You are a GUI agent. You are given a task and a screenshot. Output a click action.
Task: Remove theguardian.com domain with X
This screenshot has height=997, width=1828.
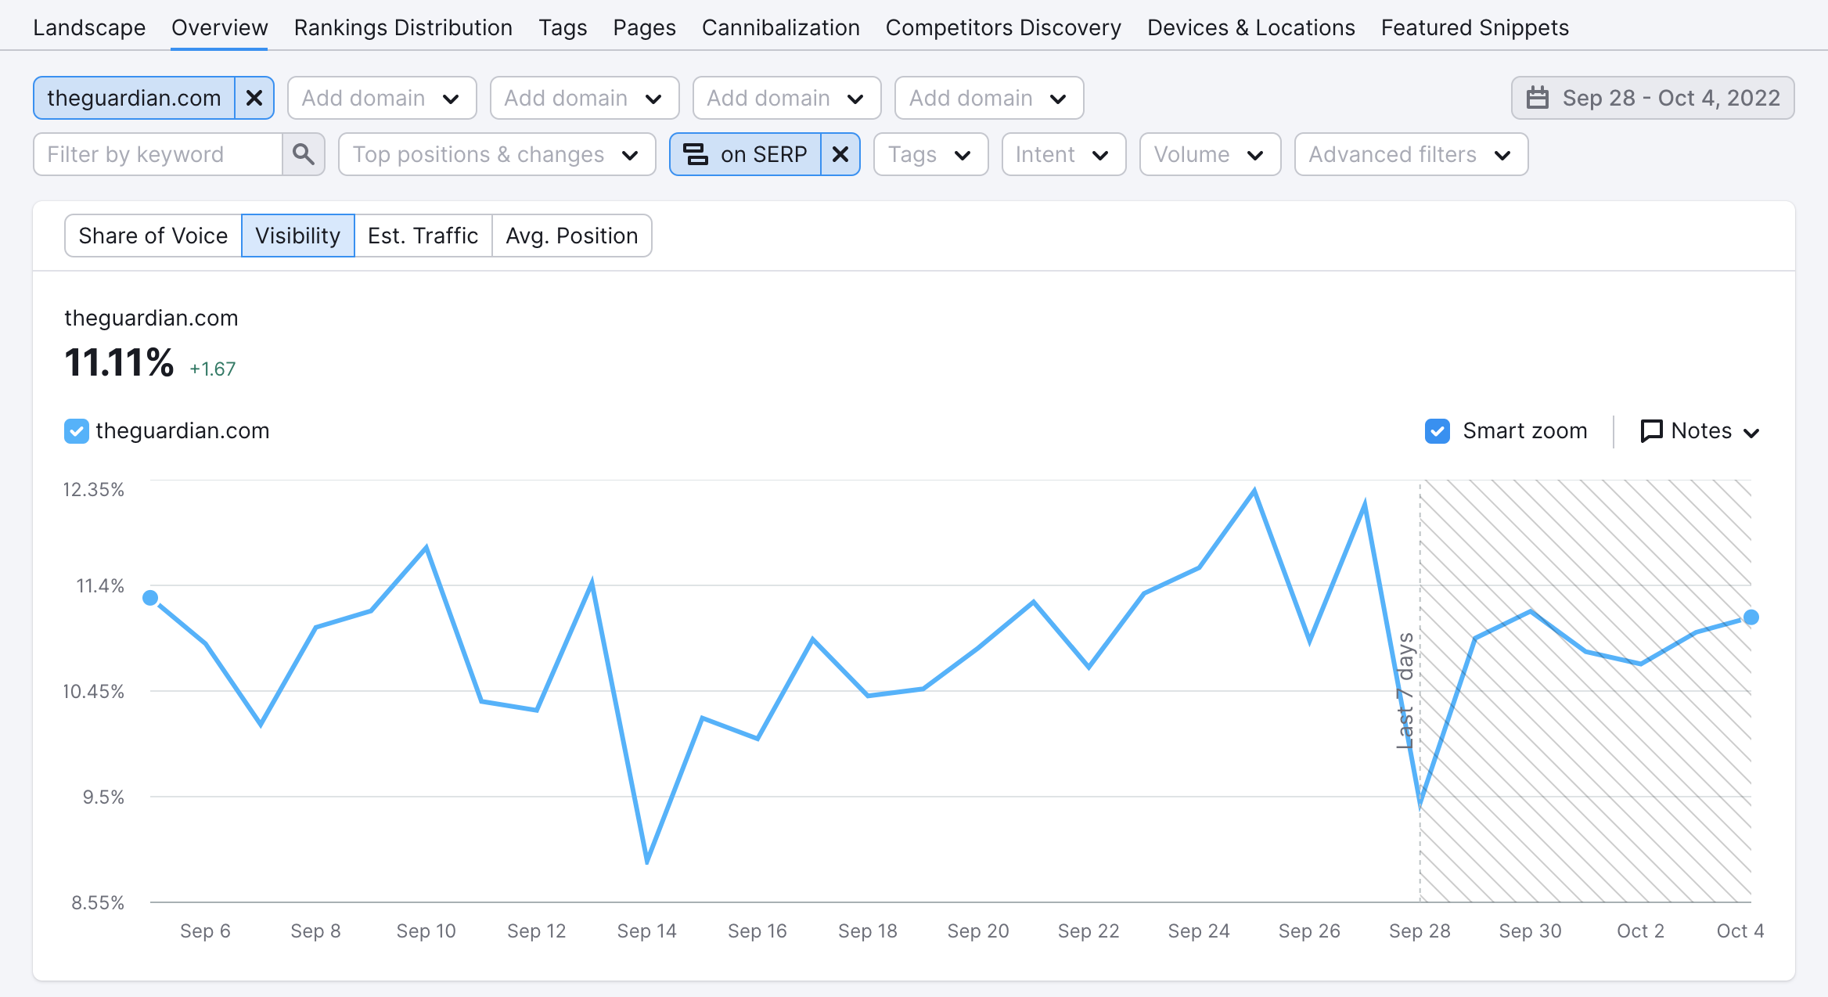point(254,98)
